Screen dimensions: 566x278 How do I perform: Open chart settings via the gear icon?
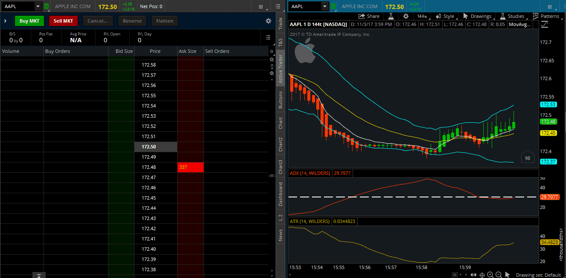point(406,16)
